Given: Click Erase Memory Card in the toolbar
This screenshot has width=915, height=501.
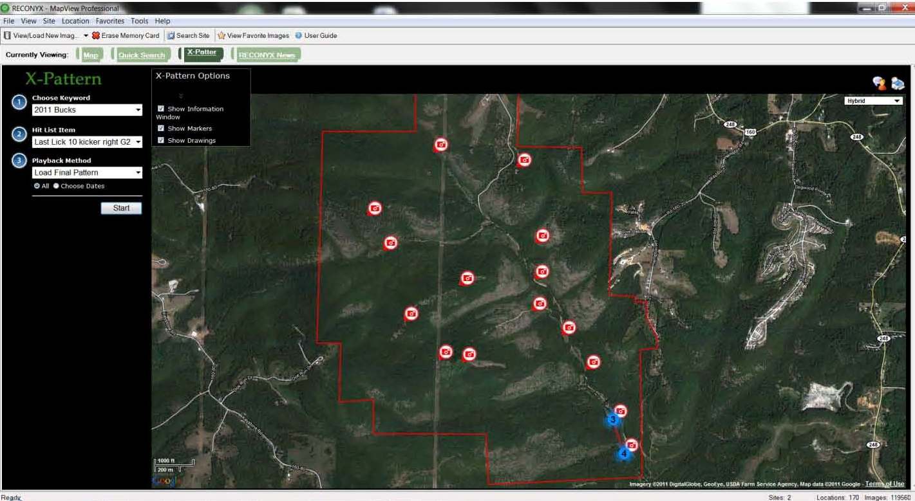Looking at the screenshot, I should coord(126,35).
